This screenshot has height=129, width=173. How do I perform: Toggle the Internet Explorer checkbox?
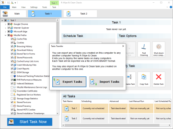click(9, 28)
